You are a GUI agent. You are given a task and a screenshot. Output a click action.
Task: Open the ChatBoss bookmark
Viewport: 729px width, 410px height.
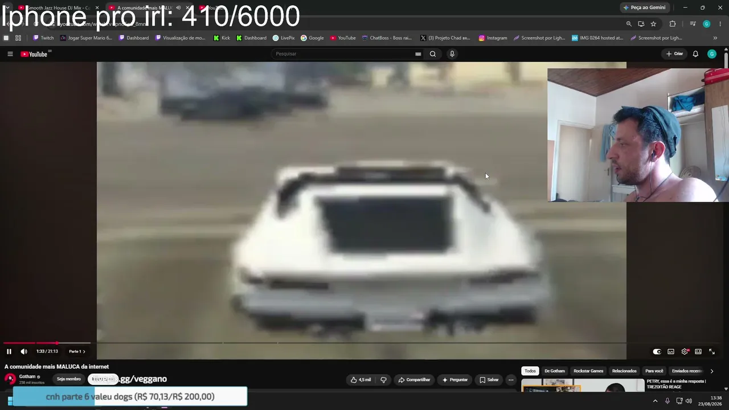coord(387,38)
